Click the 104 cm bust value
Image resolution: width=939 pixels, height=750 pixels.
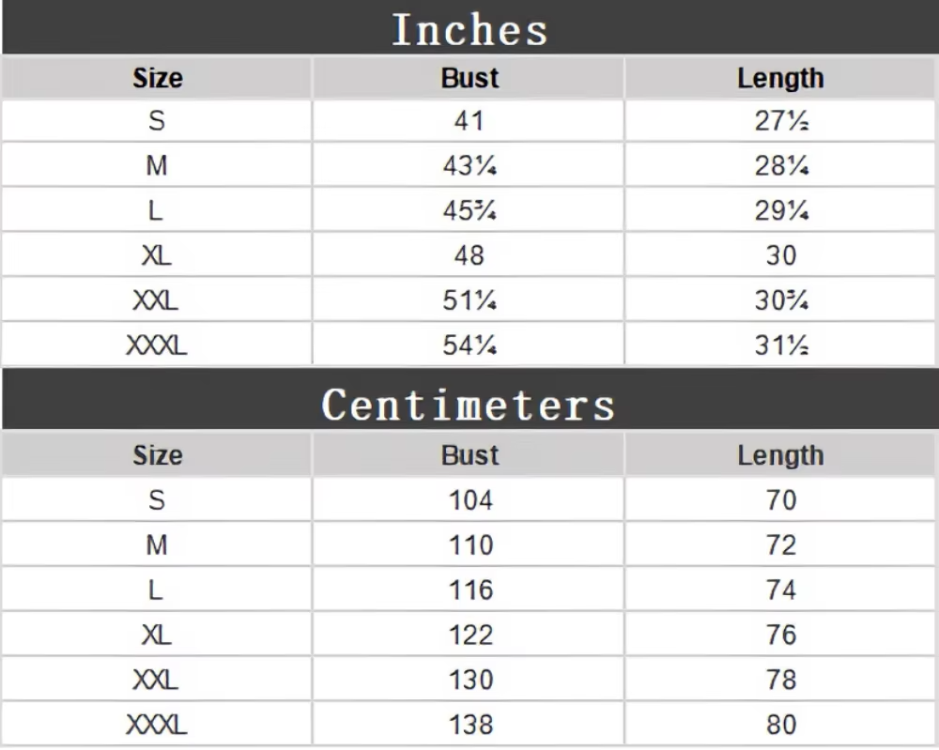click(469, 499)
